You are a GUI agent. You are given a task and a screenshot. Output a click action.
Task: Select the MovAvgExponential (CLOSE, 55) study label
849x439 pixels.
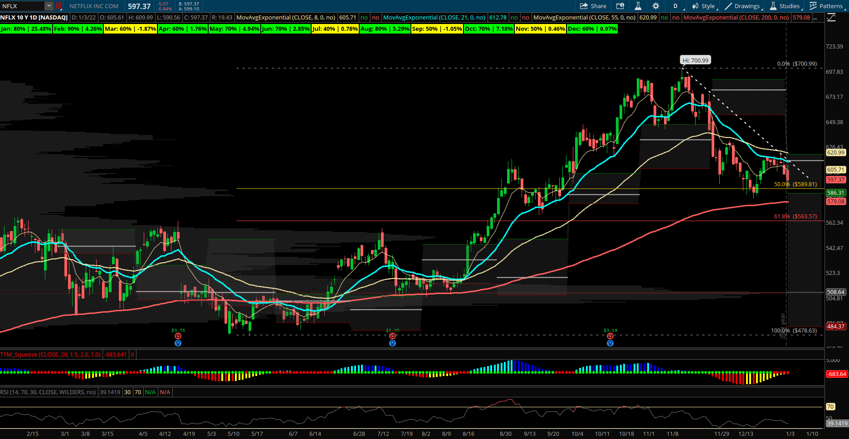coord(585,18)
